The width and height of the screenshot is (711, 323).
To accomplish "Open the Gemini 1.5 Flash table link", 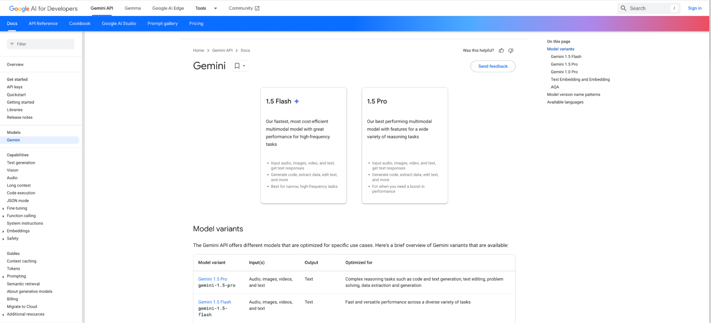I will click(214, 302).
